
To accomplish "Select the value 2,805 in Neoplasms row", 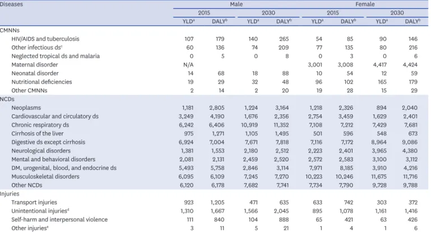I will (x=217, y=108).
